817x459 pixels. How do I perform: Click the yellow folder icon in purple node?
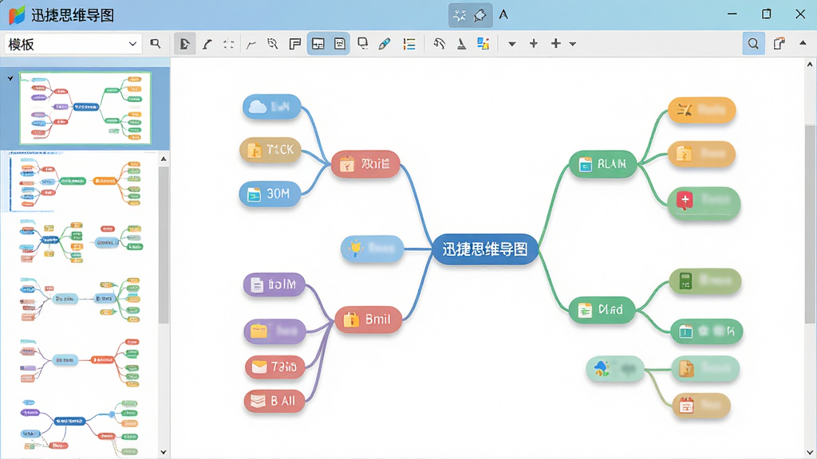click(259, 331)
